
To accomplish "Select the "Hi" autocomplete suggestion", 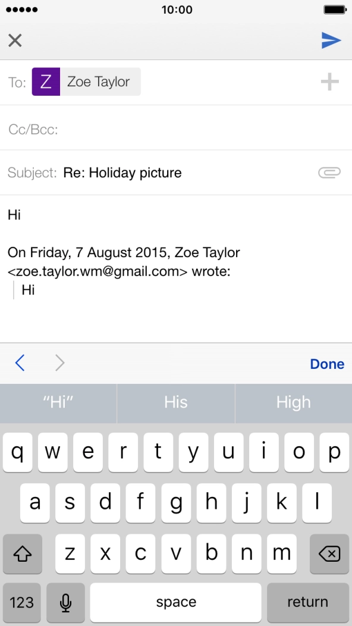I will click(58, 403).
